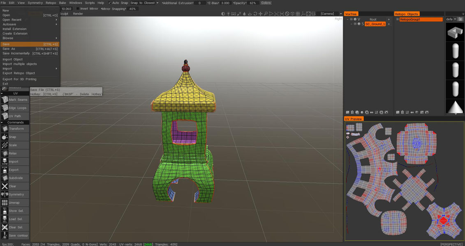The image size is (465, 246).
Task: Adjust the Opacity 62% value slider
Action: point(253,2)
